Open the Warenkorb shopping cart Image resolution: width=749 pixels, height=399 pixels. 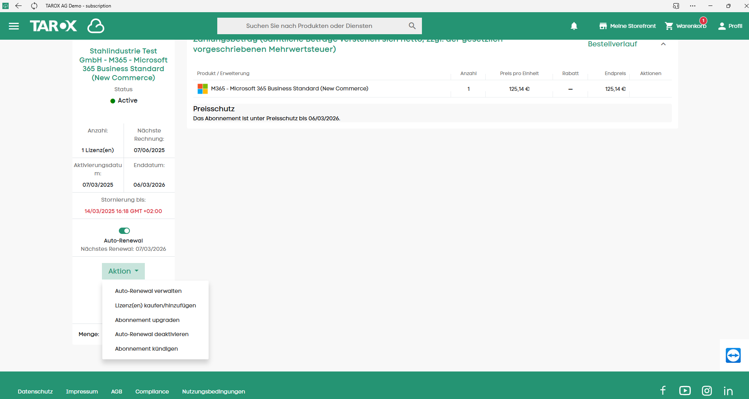686,26
